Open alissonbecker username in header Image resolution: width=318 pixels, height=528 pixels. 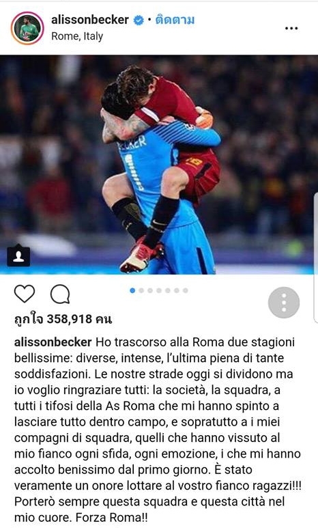click(90, 20)
